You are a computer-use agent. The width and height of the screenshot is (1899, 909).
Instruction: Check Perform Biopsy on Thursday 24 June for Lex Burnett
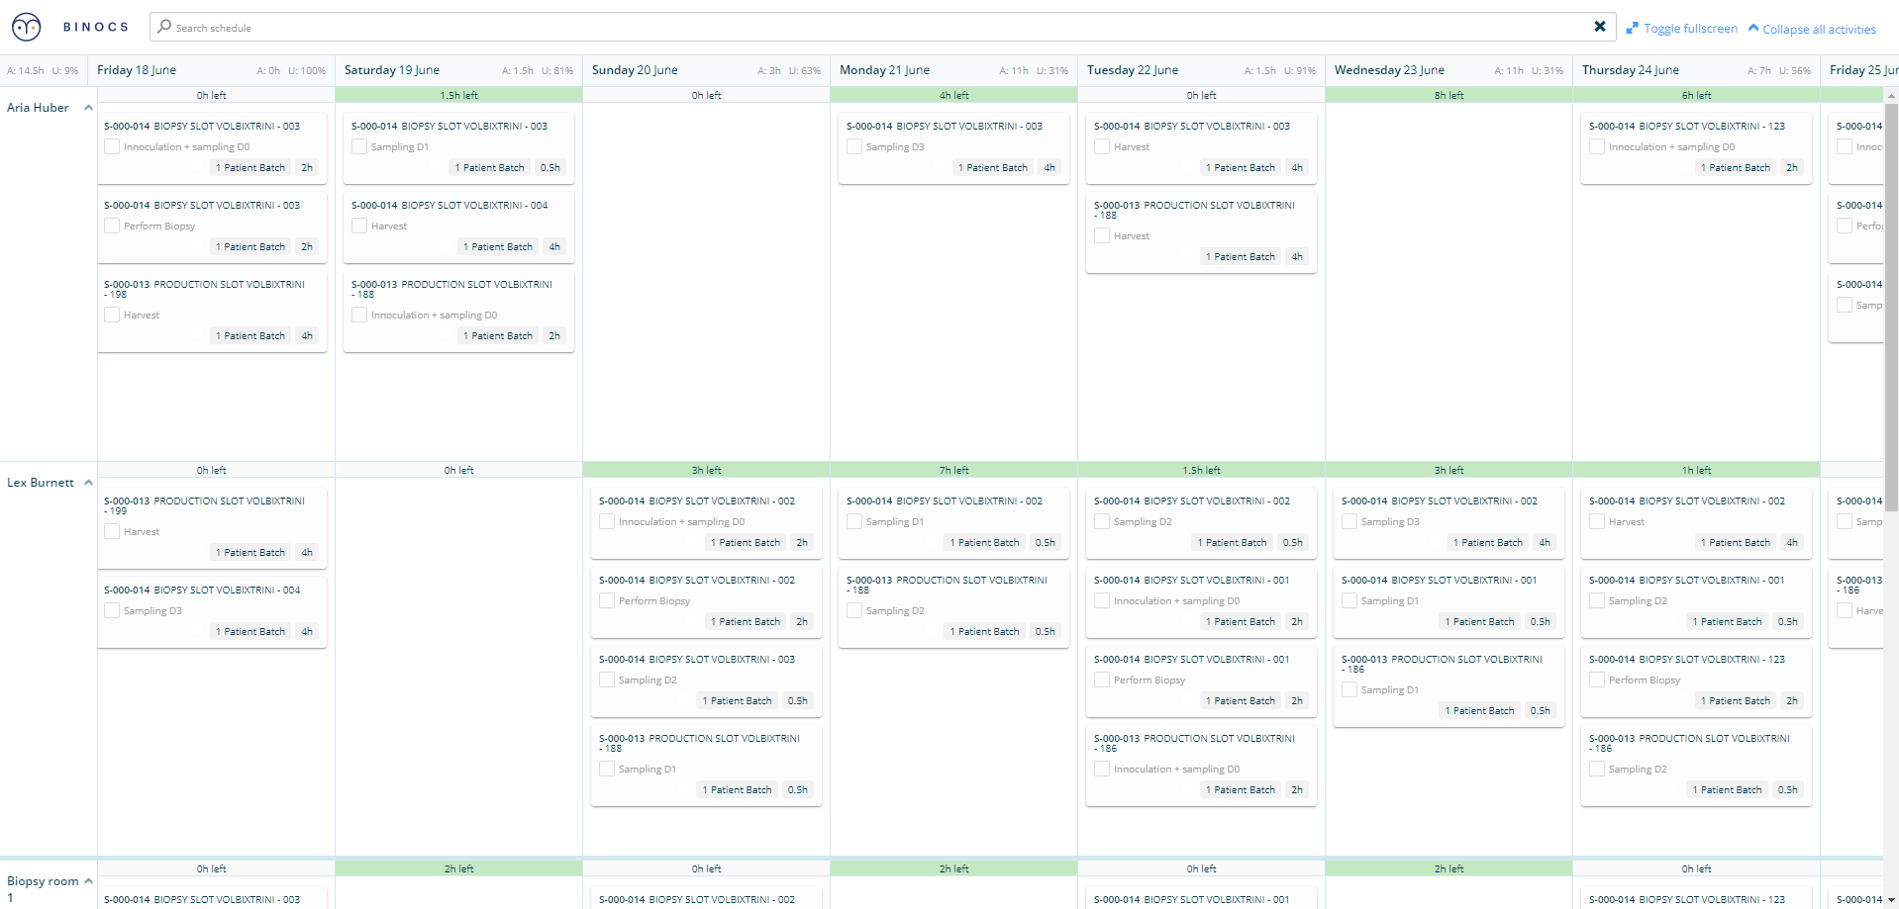(x=1597, y=680)
